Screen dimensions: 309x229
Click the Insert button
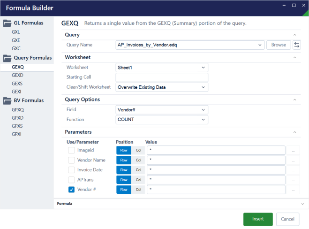pos(257,219)
